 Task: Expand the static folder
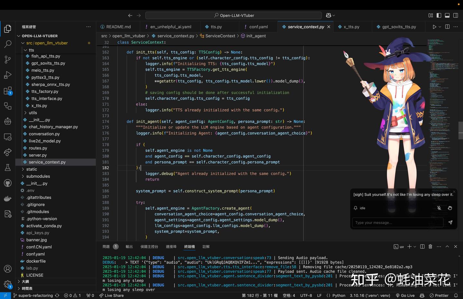[32, 169]
